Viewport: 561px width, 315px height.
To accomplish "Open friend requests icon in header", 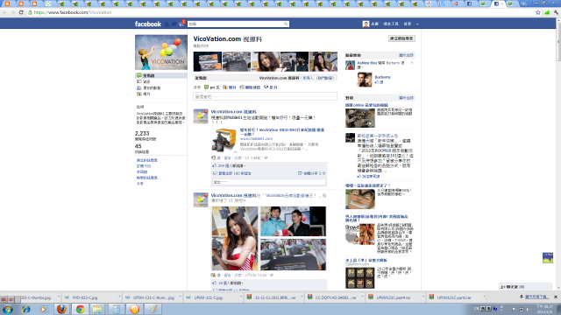I will (x=167, y=24).
